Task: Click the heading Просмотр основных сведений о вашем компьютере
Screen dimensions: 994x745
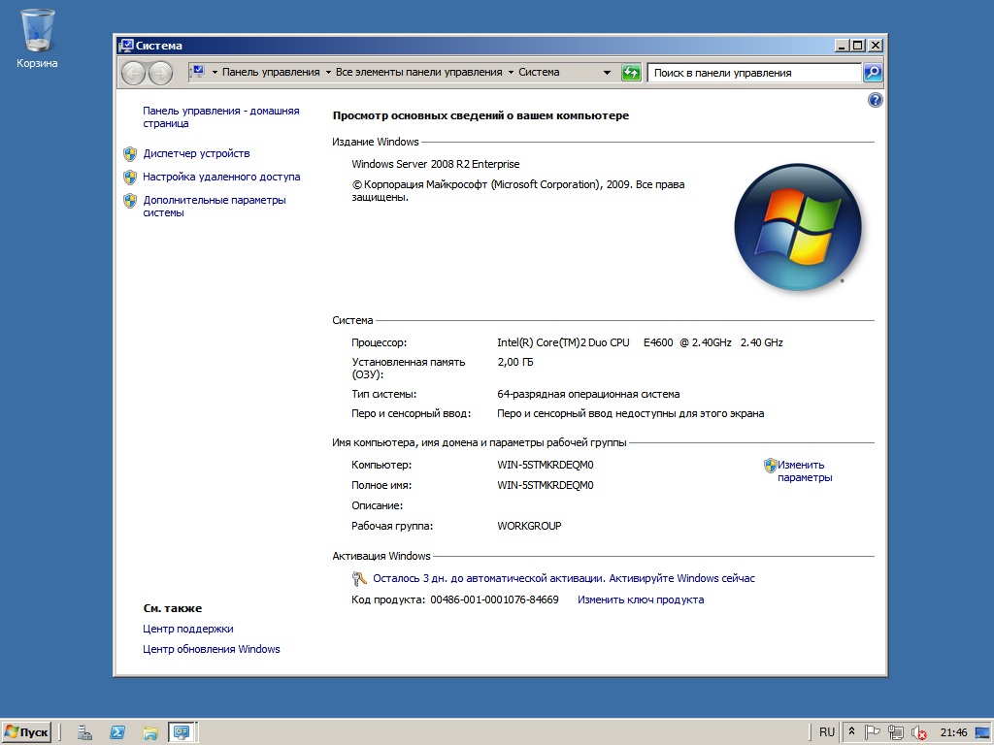Action: point(480,116)
